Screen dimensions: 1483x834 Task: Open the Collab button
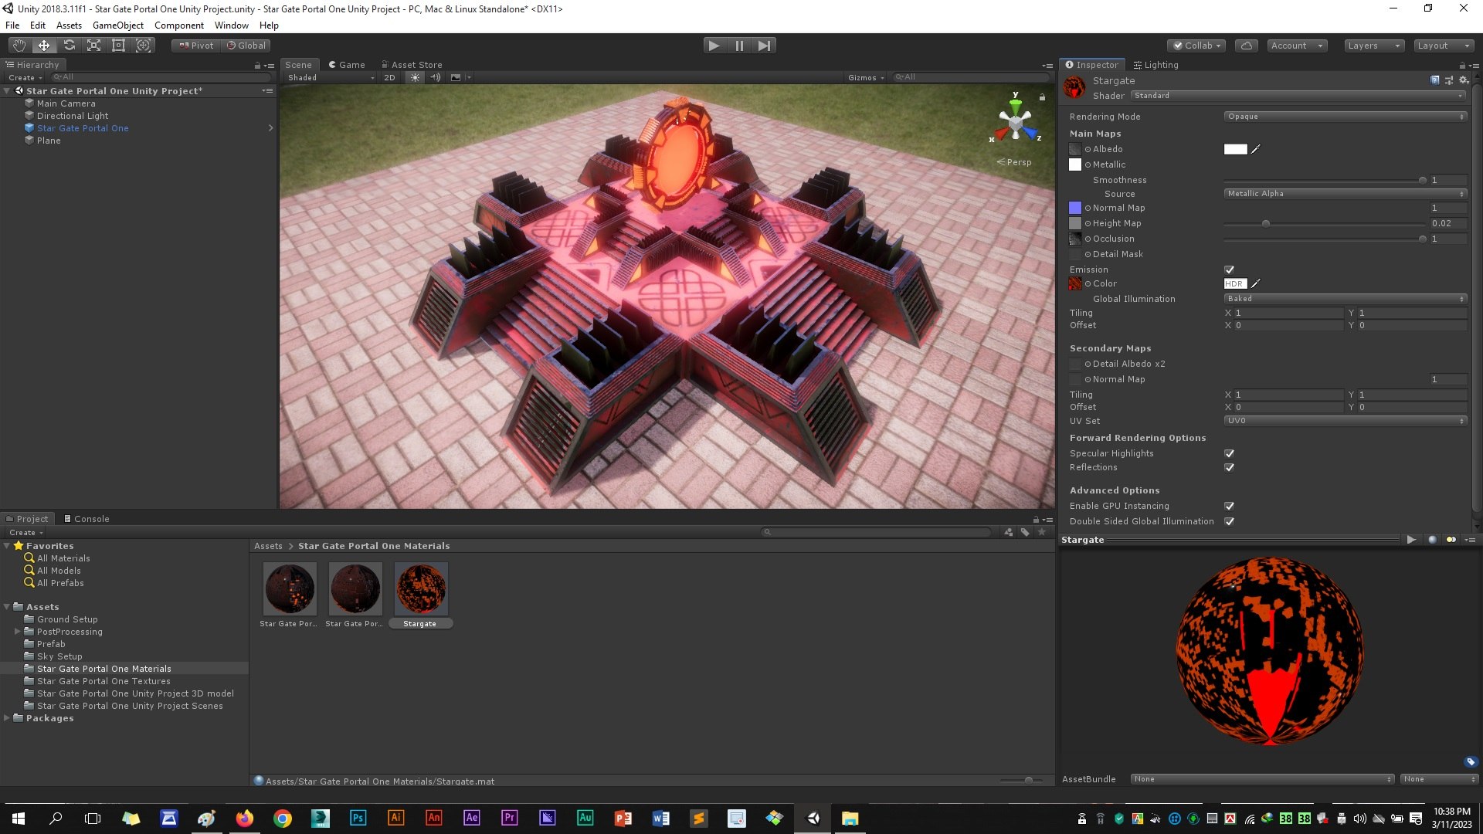click(x=1197, y=46)
